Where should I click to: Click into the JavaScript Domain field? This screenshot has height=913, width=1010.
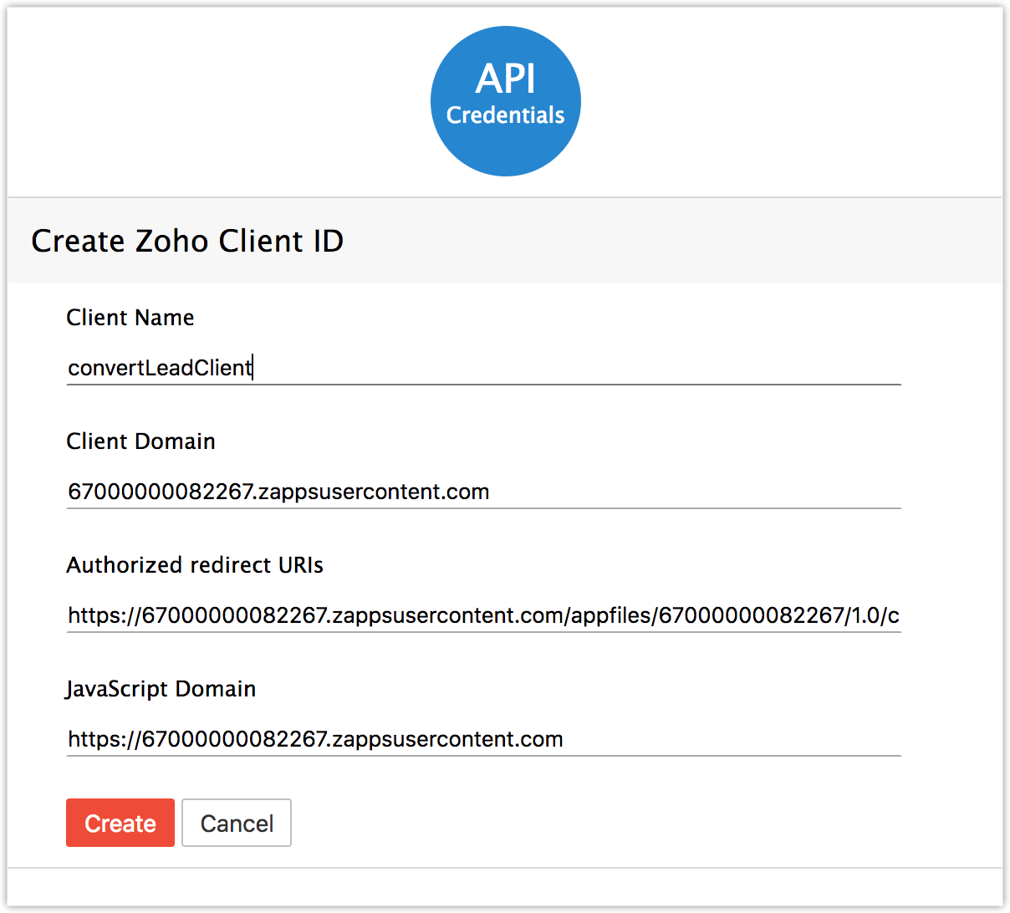(483, 739)
